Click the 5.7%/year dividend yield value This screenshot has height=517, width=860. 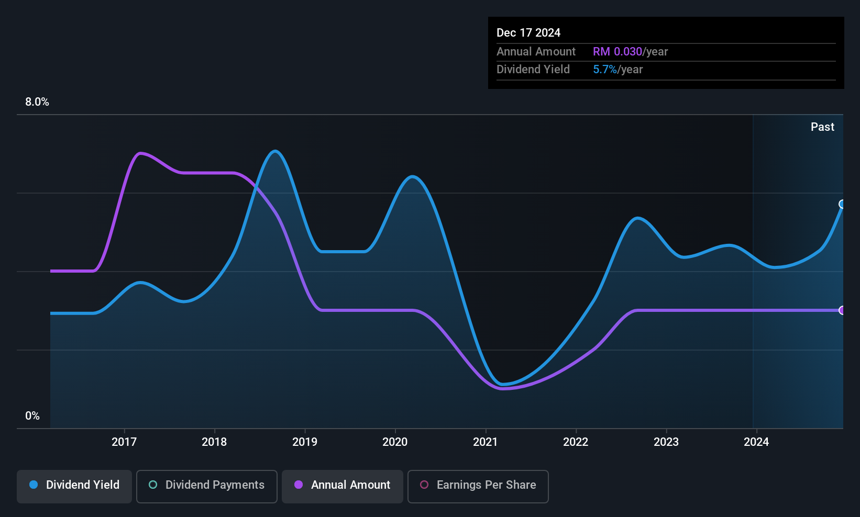pyautogui.click(x=618, y=70)
